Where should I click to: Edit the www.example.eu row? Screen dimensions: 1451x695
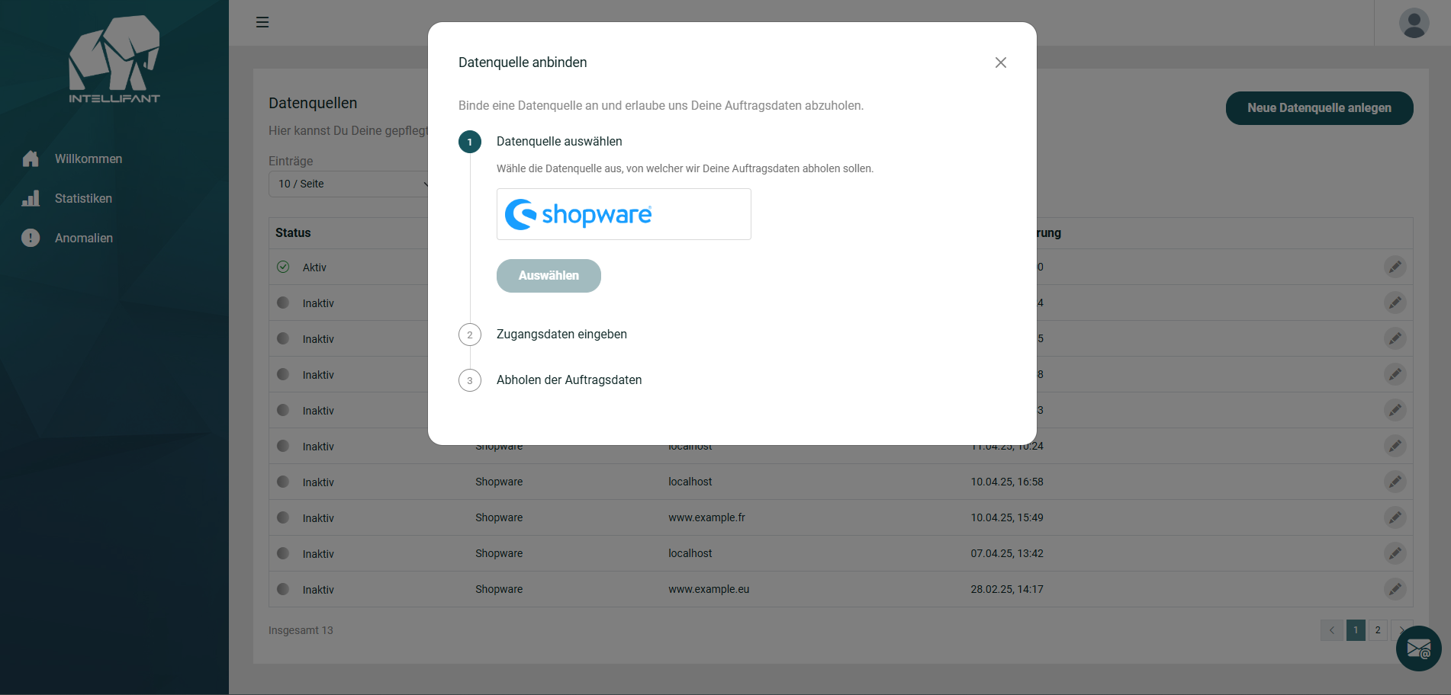pos(1395,589)
